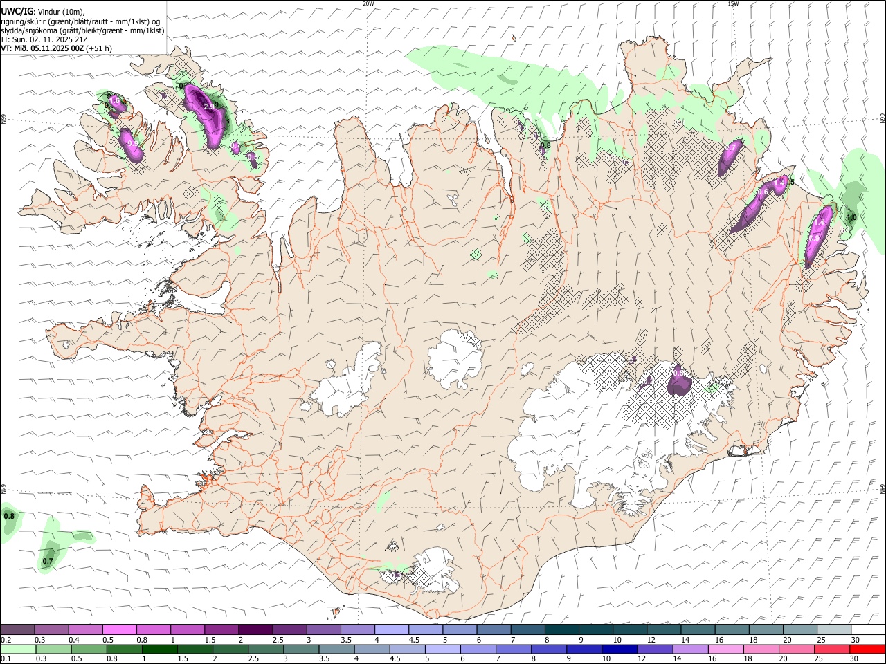Click the '15W' longitude label at top
This screenshot has width=886, height=664.
733,3
